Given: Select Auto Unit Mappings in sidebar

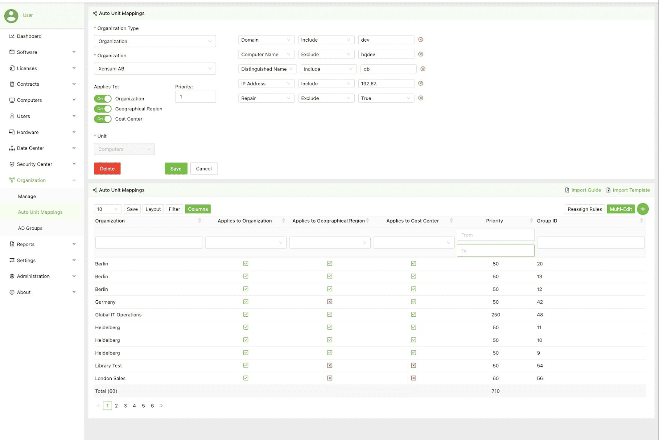Looking at the screenshot, I should 40,212.
